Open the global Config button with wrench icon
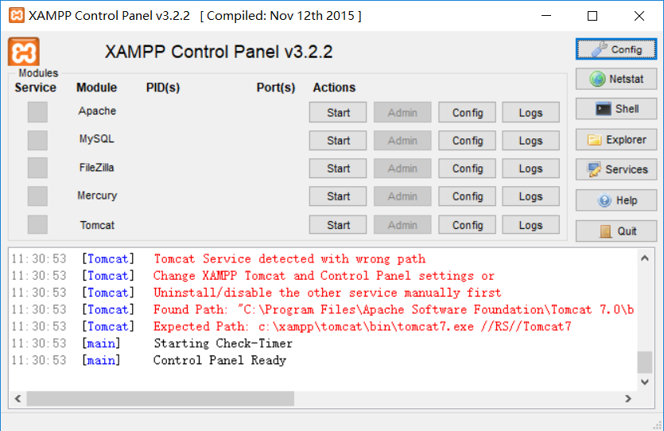The image size is (664, 431). pos(616,49)
